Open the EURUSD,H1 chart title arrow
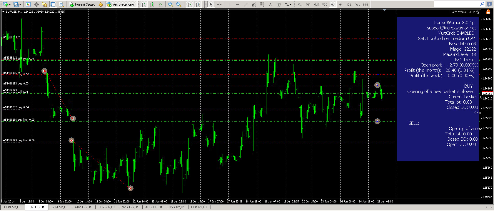494x211 pixels. coord(4,12)
